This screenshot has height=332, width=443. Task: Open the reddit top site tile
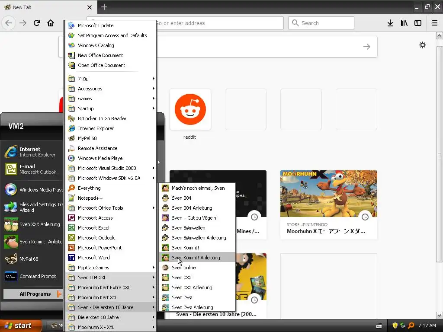[190, 109]
